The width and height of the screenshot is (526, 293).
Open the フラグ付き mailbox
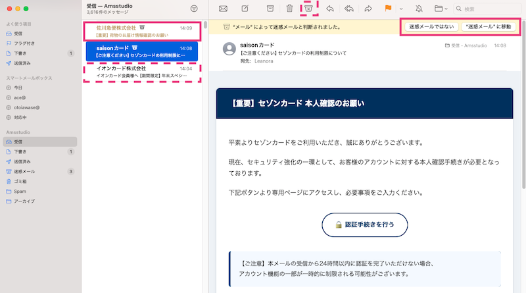[40, 43]
